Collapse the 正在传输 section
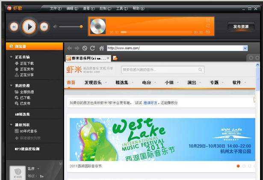263x180 pixels. (11, 57)
